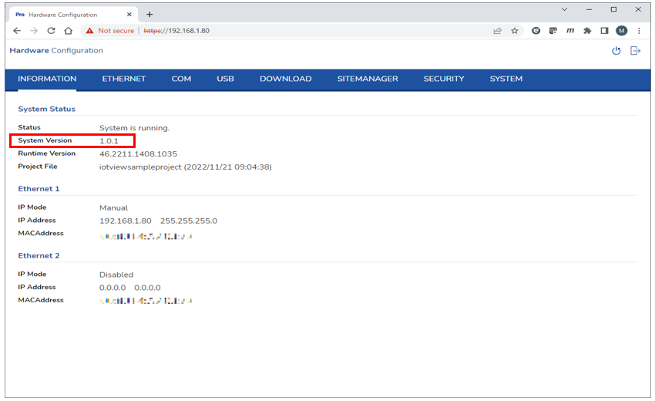655x401 pixels.
Task: Go to the DOWNLOAD tab
Action: click(x=286, y=79)
